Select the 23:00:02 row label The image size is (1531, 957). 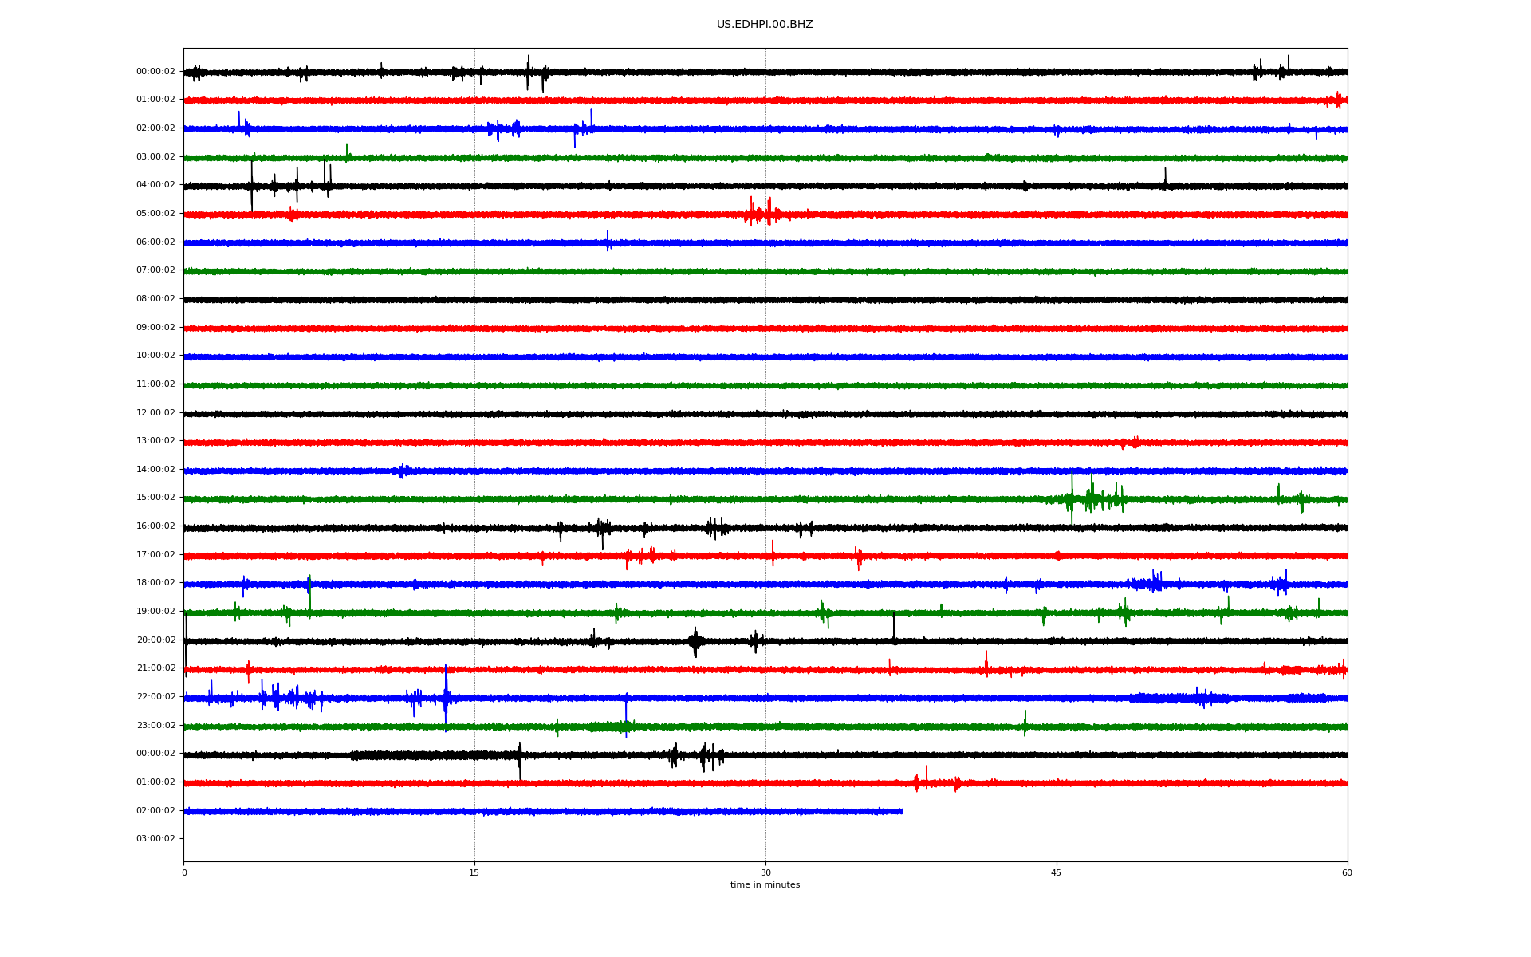click(155, 726)
